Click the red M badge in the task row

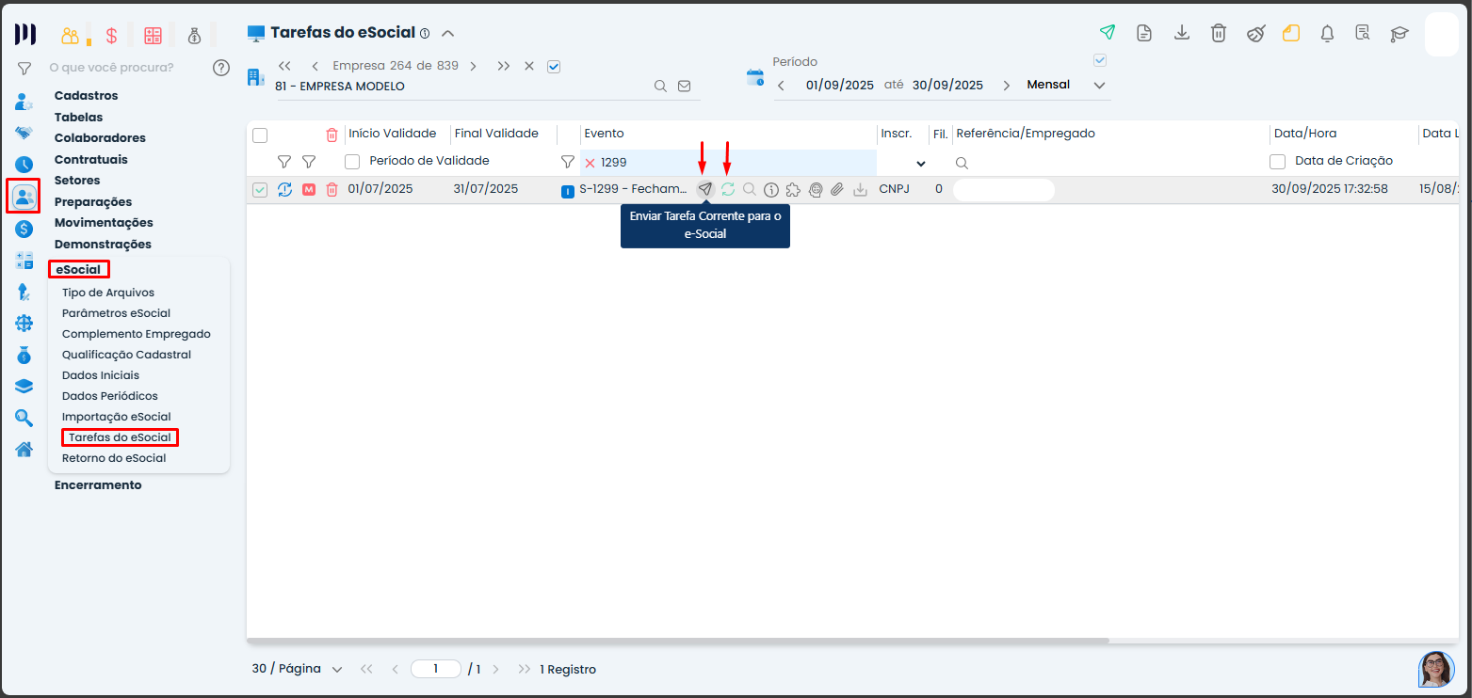coord(309,190)
